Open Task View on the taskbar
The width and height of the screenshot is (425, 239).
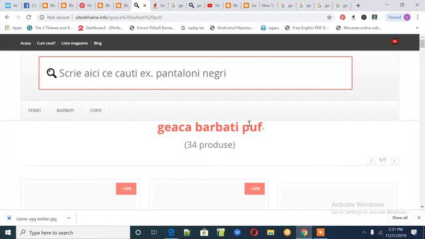[x=154, y=232]
